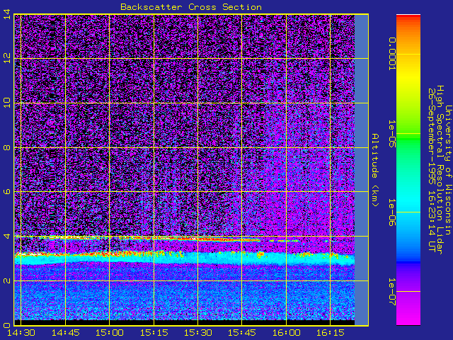This screenshot has width=453, height=340.
Task: Click the black strip at the plot's base
Action: tap(184, 323)
